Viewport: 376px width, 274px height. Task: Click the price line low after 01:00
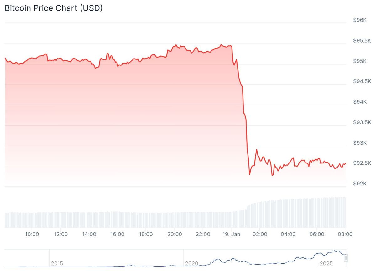[249, 174]
